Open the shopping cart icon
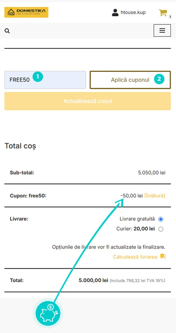The width and height of the screenshot is (176, 333). point(163,13)
